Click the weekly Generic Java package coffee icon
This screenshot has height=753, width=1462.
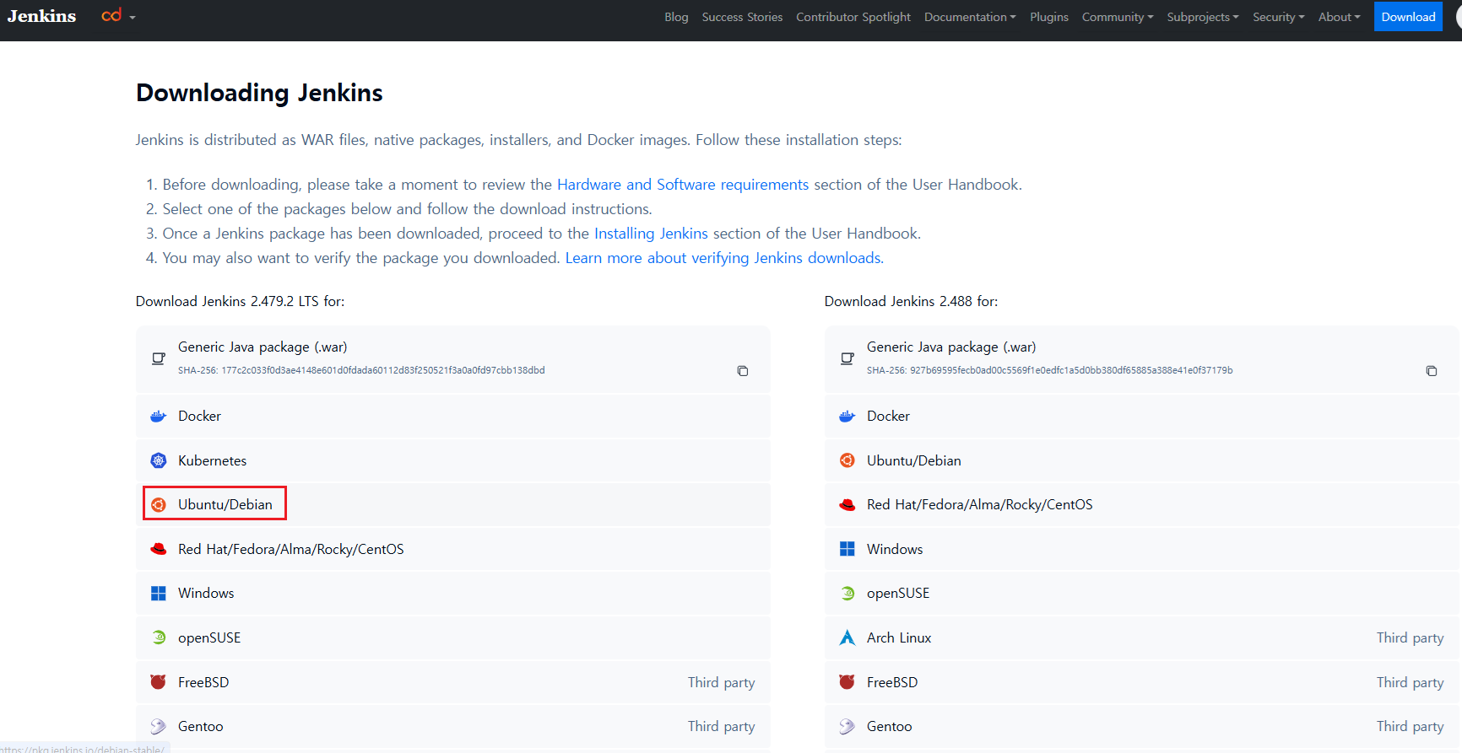[x=847, y=358]
